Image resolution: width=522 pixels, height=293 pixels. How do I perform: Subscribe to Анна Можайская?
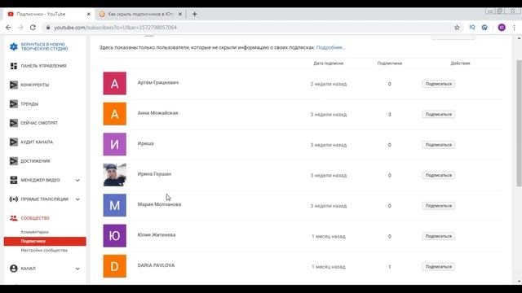click(x=438, y=114)
